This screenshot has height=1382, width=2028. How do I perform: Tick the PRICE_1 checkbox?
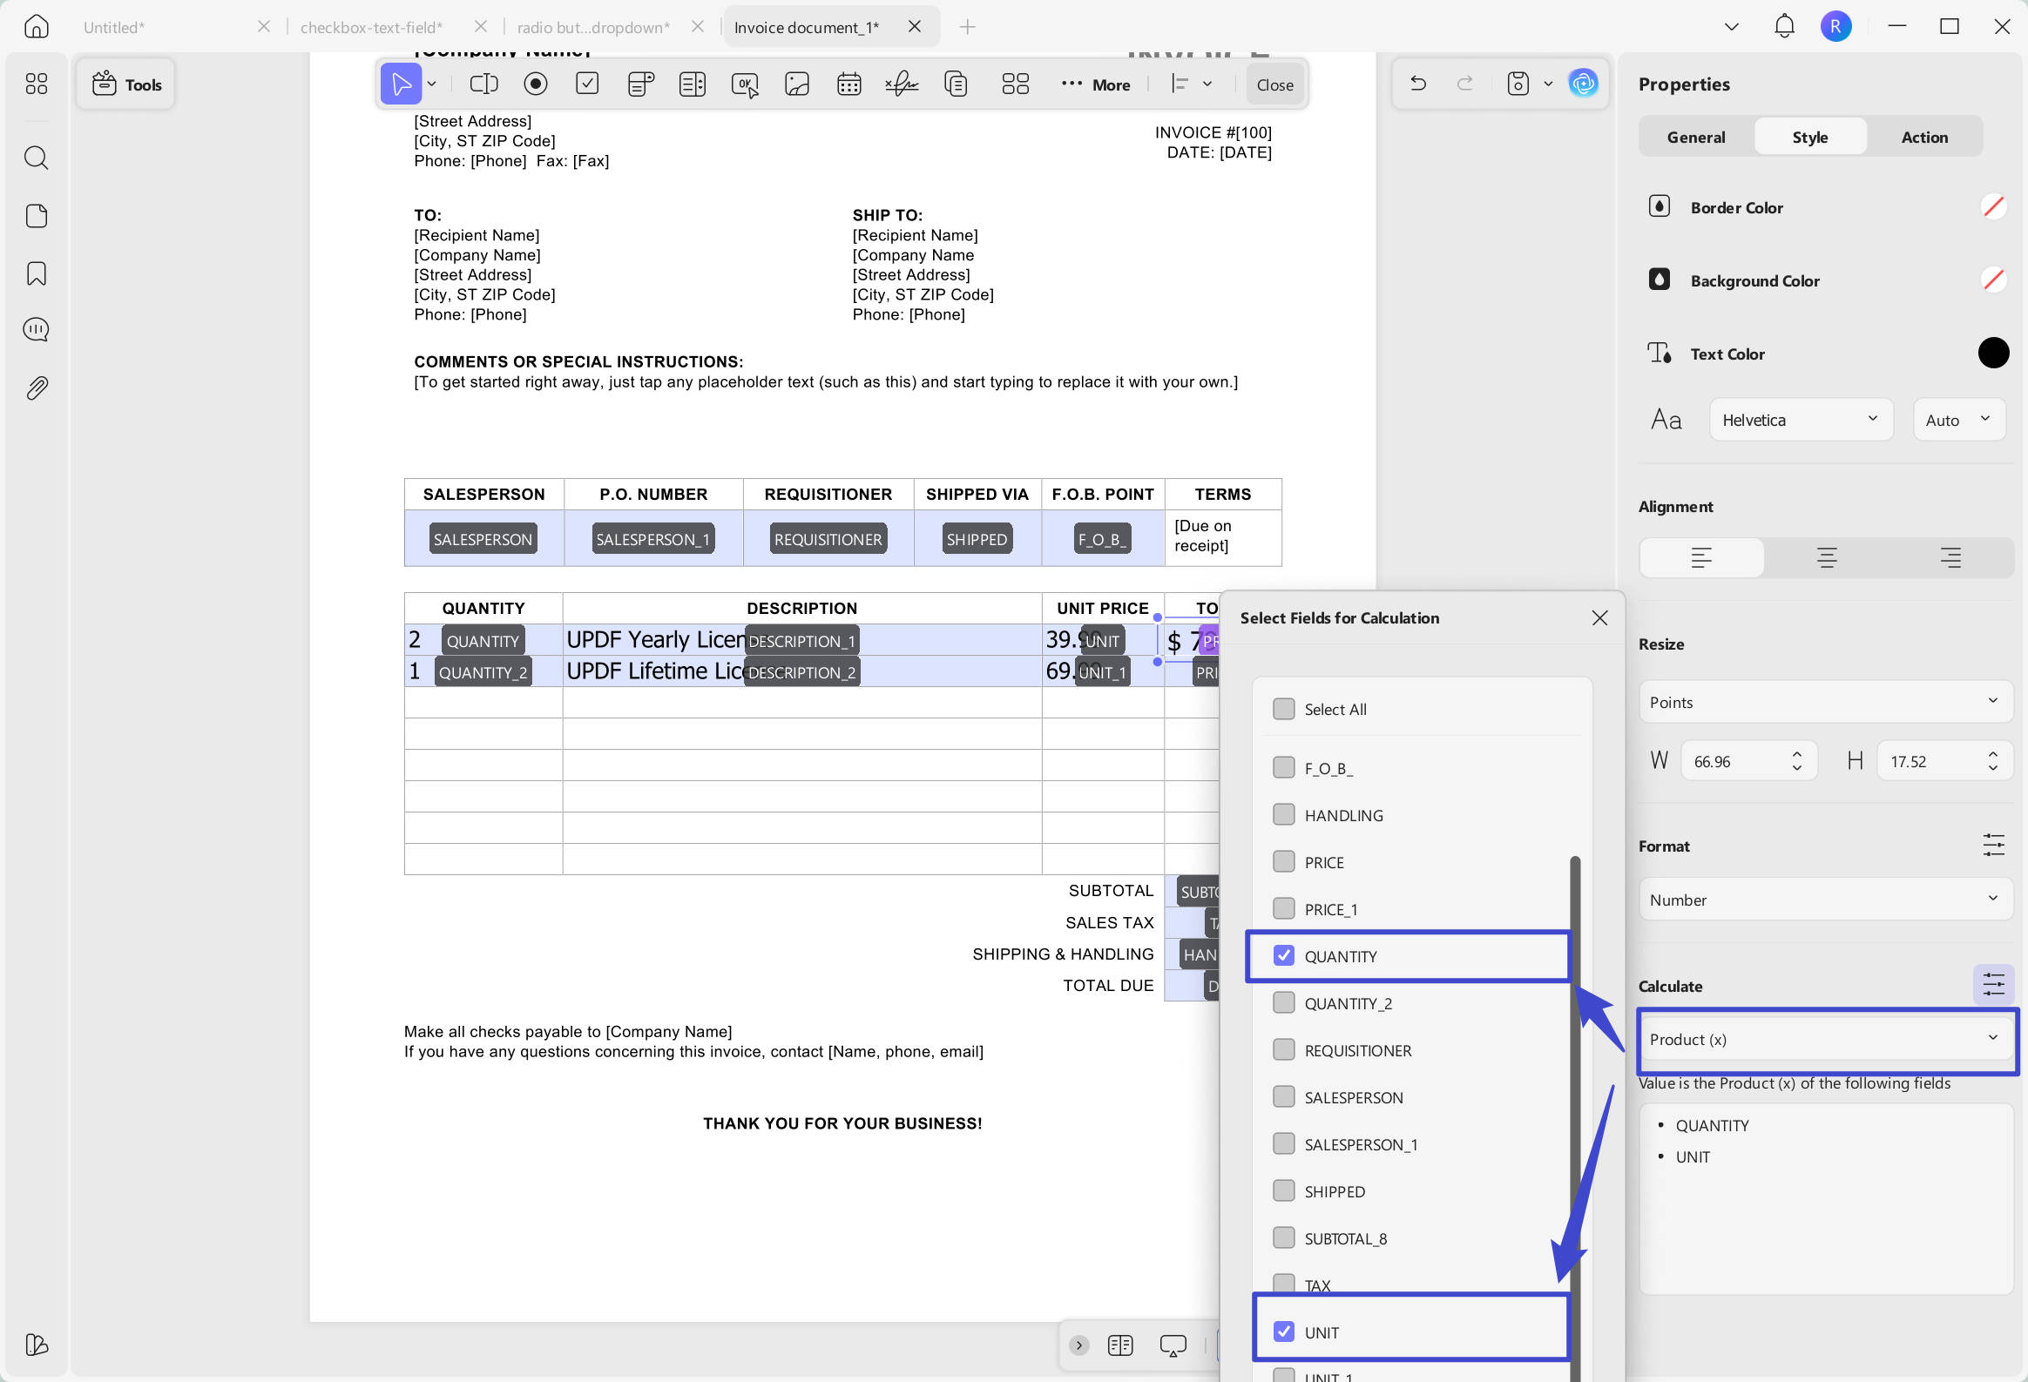click(x=1283, y=908)
